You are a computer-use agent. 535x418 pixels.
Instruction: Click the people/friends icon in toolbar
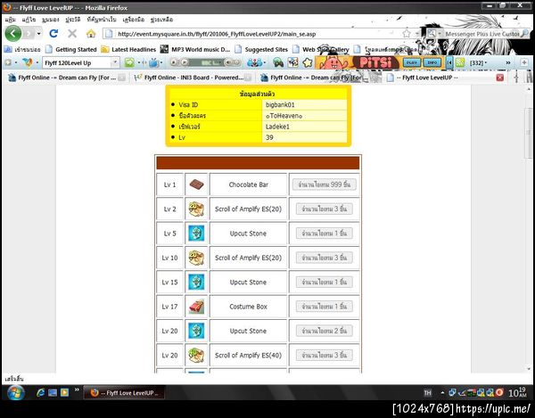[254, 62]
